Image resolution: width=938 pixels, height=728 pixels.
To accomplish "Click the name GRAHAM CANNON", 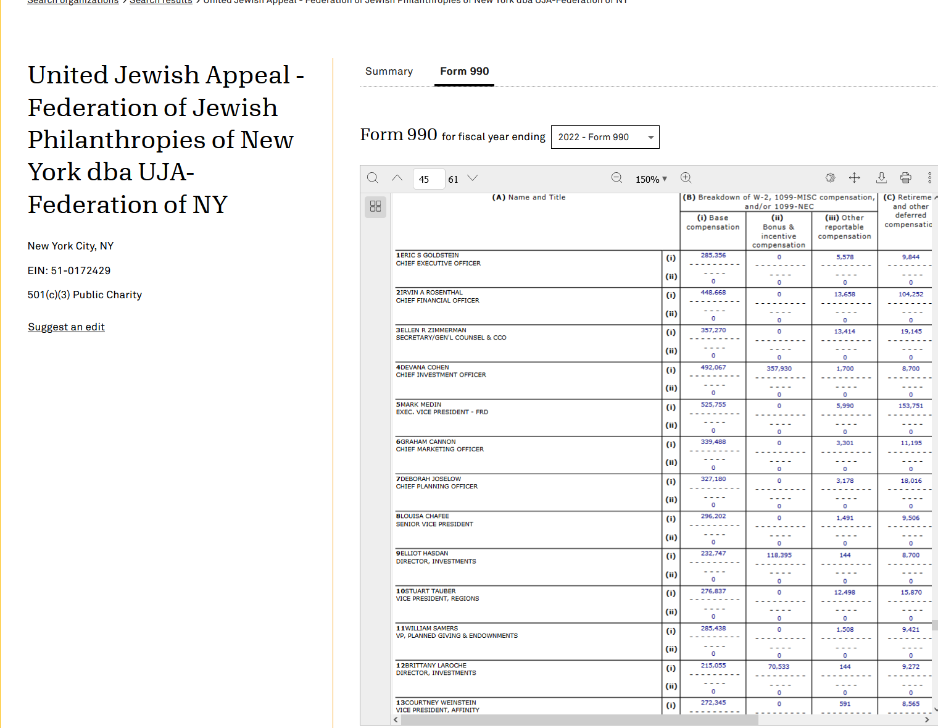I will pos(428,441).
